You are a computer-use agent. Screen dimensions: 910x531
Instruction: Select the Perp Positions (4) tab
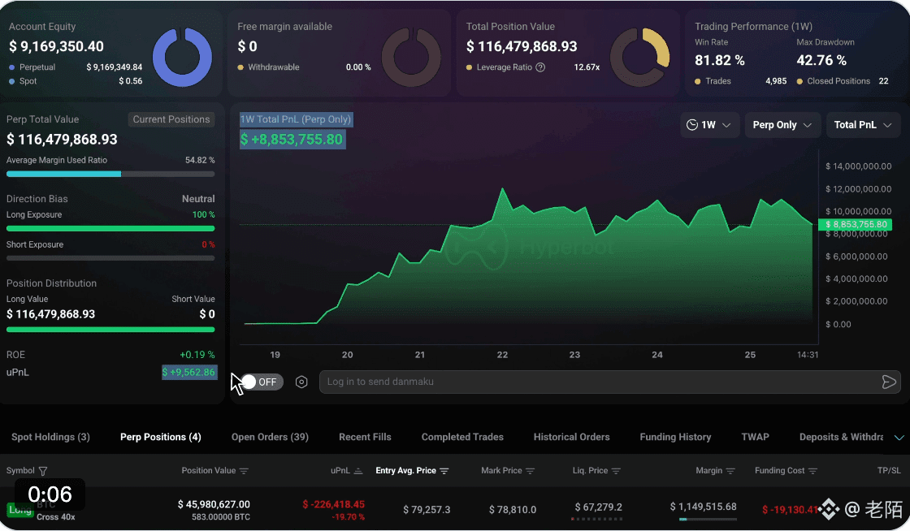click(161, 437)
